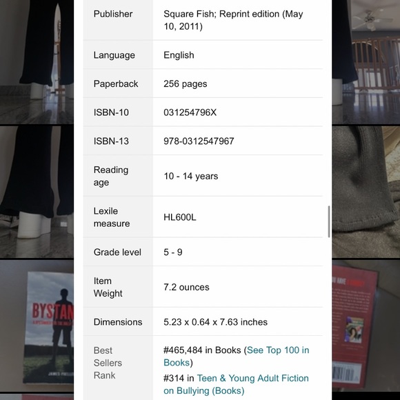Click the Paperback 256 pages value

click(x=186, y=84)
